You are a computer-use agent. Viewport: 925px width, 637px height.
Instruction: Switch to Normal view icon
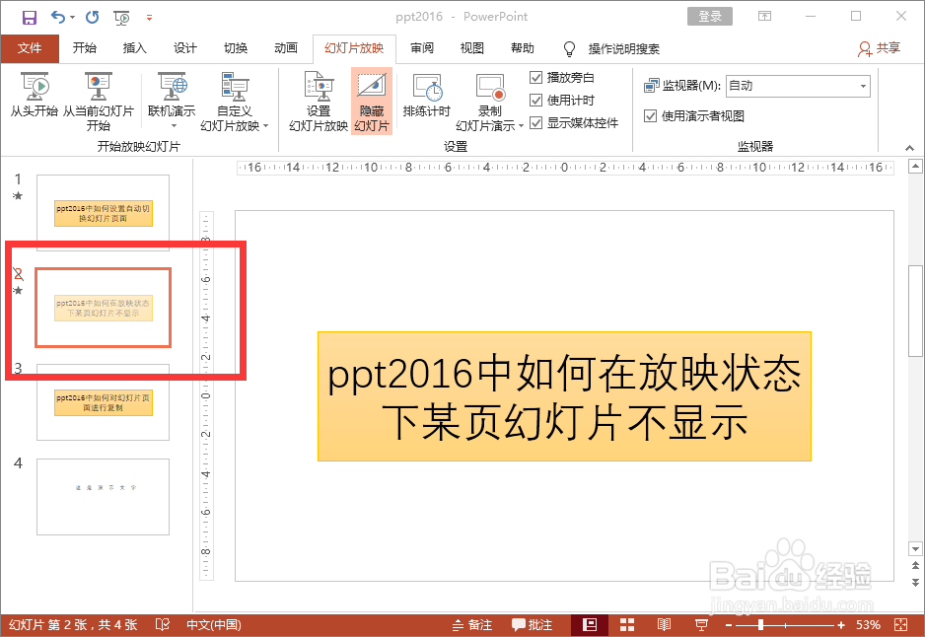(589, 624)
